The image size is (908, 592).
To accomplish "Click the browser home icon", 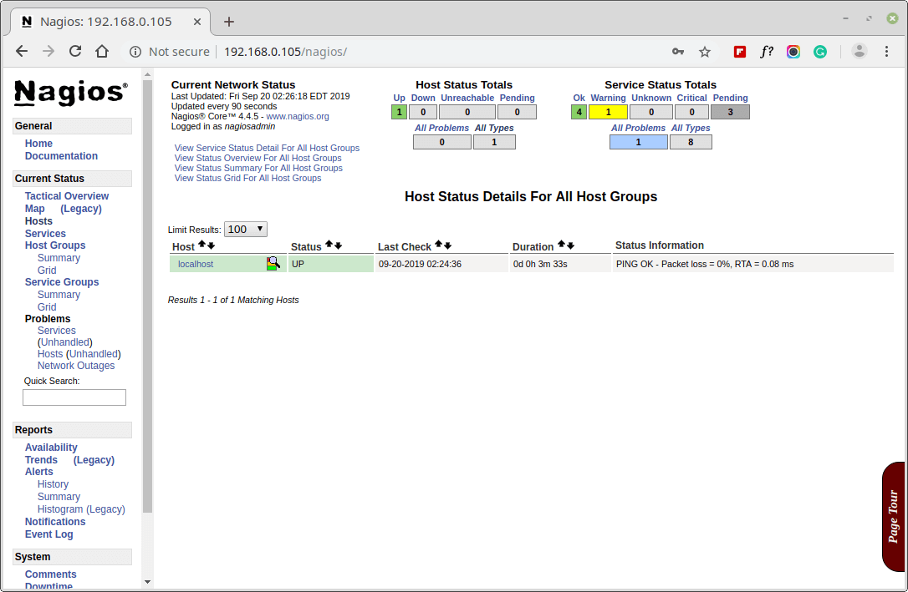I will (x=102, y=52).
